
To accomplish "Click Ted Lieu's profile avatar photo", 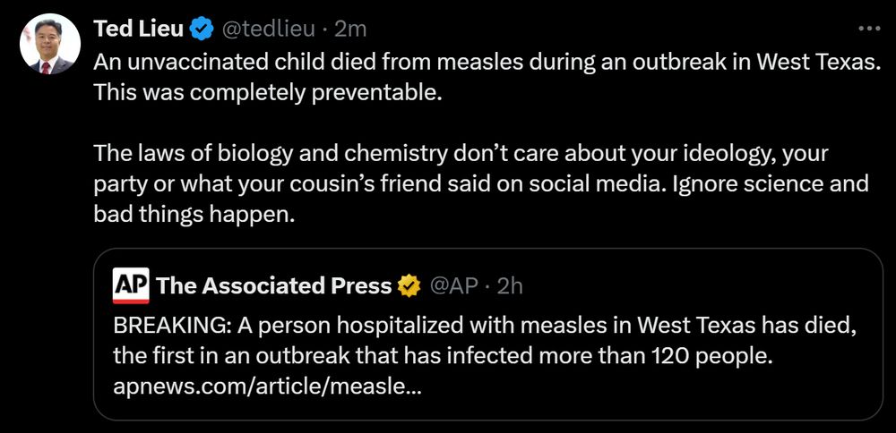I will click(47, 45).
